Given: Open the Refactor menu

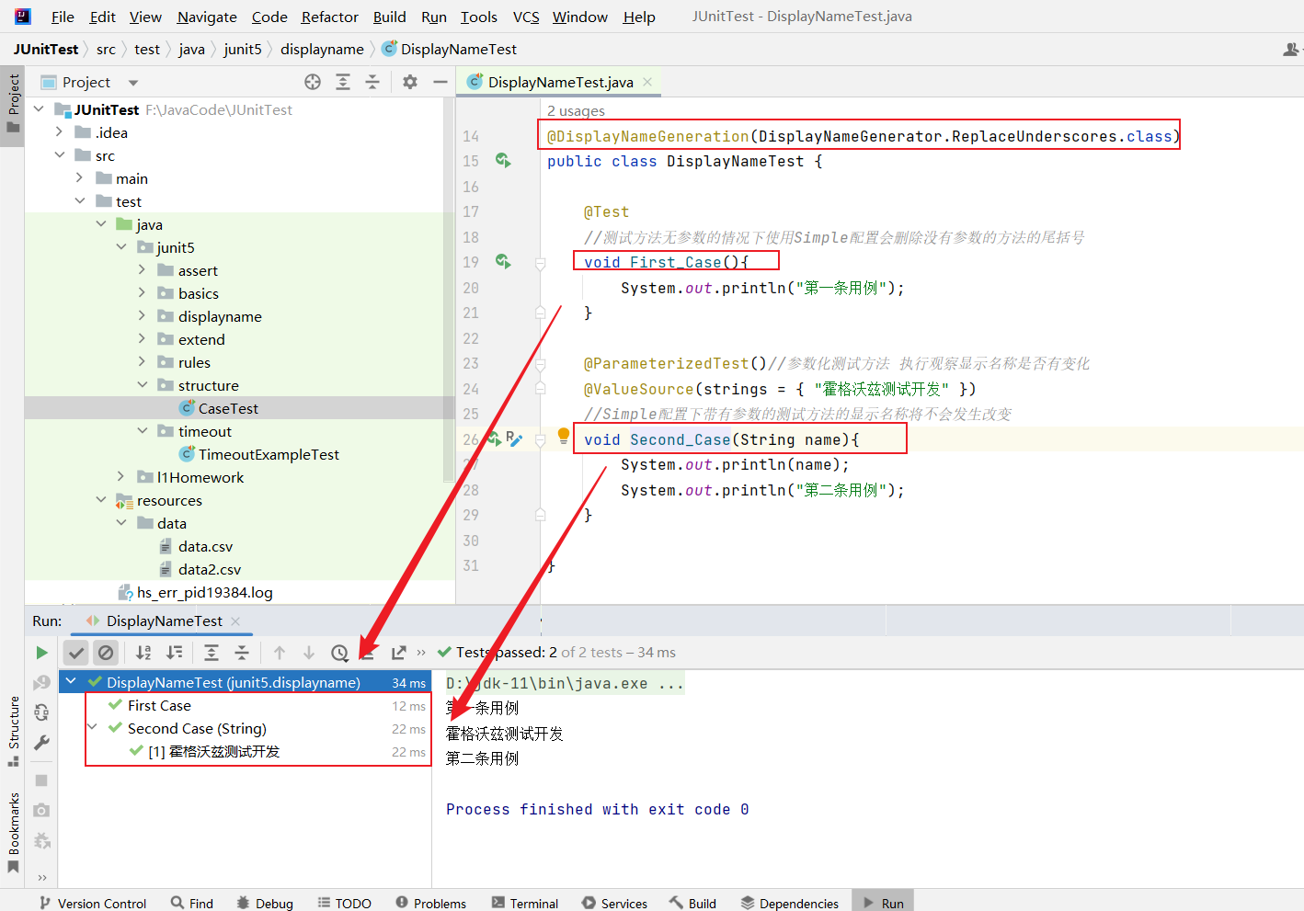Looking at the screenshot, I should 329,17.
